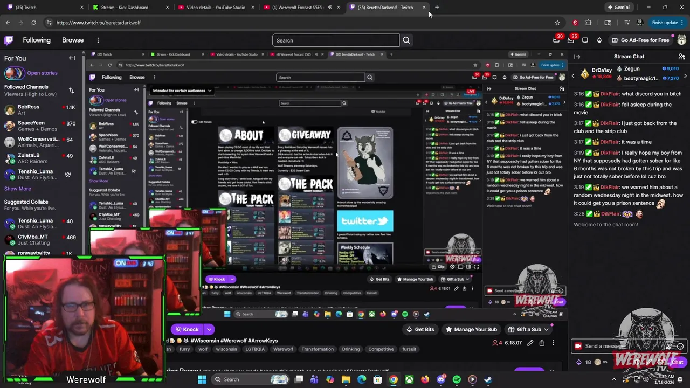Open Discord from the Windows taskbar

click(x=441, y=379)
